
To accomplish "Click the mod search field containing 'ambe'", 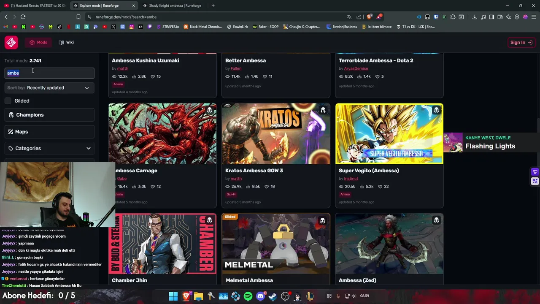I will (x=49, y=73).
